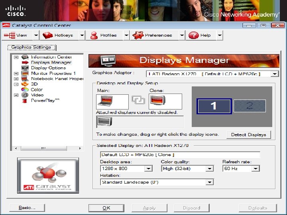Viewport: 287px width, 215px height.
Task: Click the tree's horizontal scrollbar thumb
Action: (43, 148)
